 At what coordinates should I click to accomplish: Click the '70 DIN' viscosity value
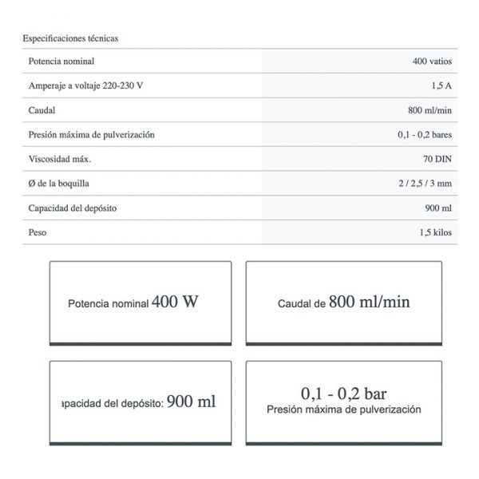tap(437, 159)
